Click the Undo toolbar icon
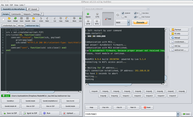193x117 pixels. [41, 19]
